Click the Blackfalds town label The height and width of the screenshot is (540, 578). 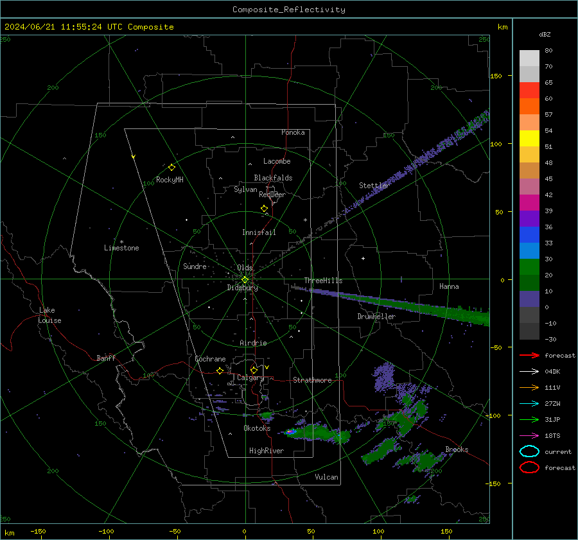[273, 178]
